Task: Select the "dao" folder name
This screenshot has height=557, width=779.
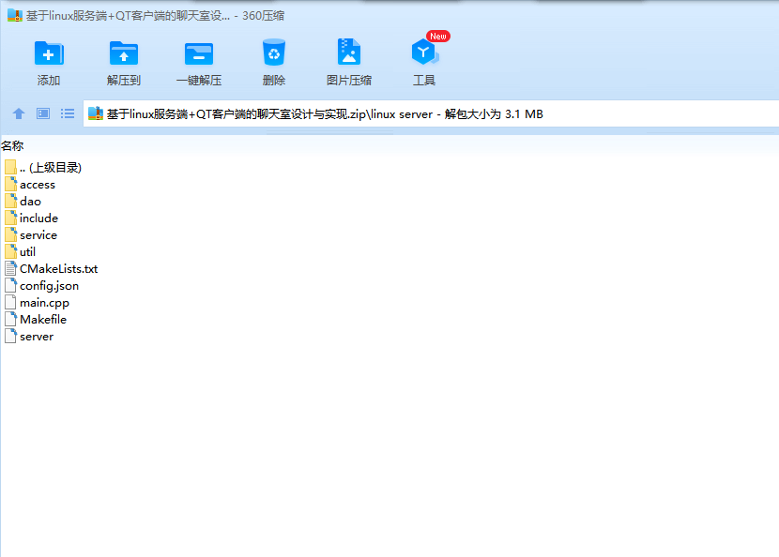Action: [x=30, y=201]
